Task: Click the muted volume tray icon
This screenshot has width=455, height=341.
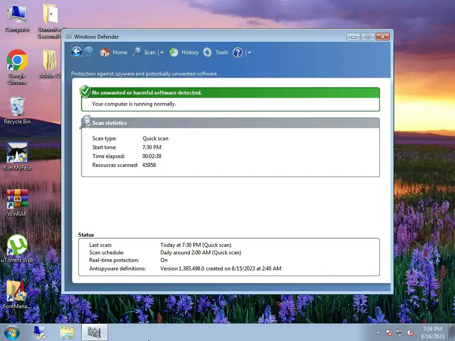Action: tap(410, 333)
